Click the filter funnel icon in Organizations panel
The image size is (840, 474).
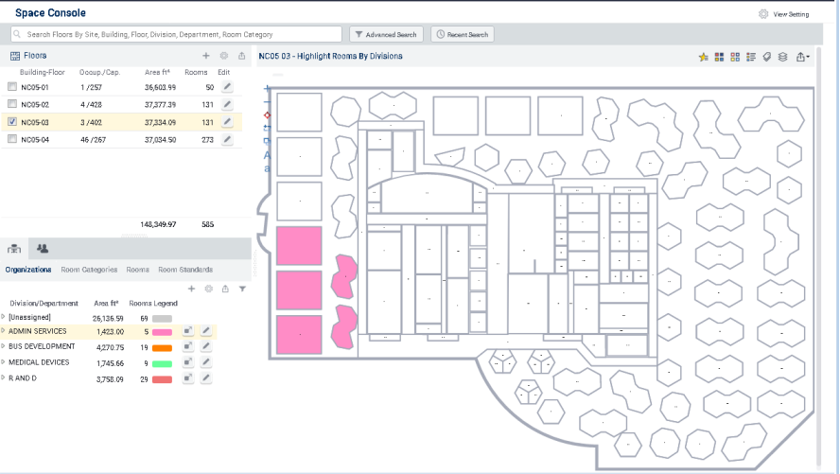click(242, 289)
